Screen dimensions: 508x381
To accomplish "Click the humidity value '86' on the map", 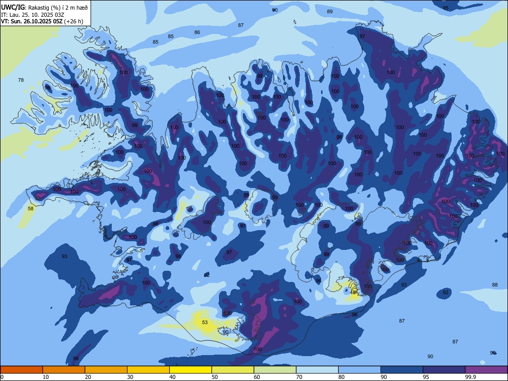I will coord(197,33).
